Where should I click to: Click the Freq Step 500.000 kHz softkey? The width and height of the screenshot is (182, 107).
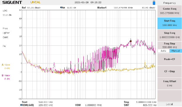(169, 45)
